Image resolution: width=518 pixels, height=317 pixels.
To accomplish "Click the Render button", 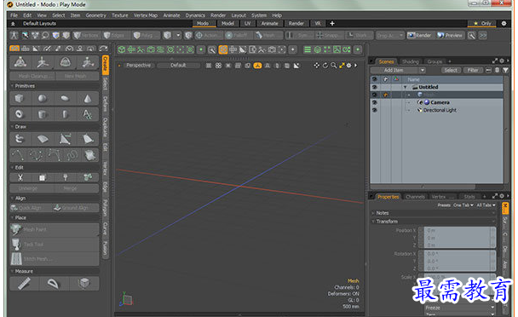I will tap(419, 36).
